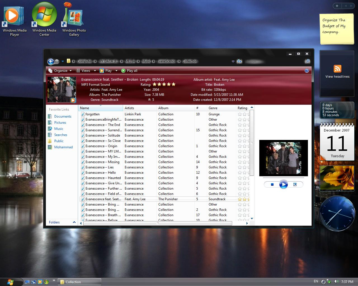
Task: Navigate to Music breadcrumb
Action: 146,61
